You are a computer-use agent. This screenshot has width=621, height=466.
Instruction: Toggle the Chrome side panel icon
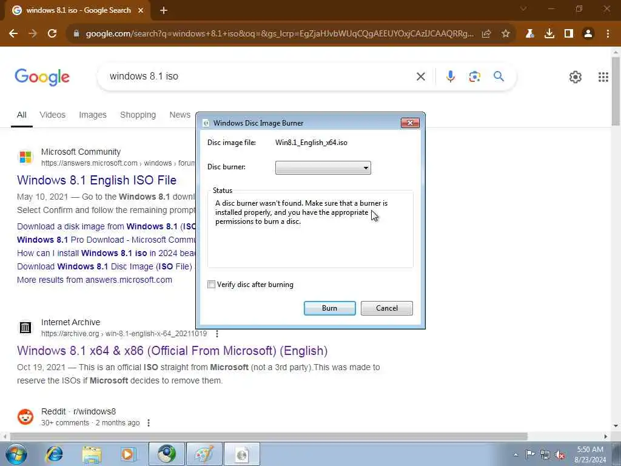pyautogui.click(x=569, y=34)
